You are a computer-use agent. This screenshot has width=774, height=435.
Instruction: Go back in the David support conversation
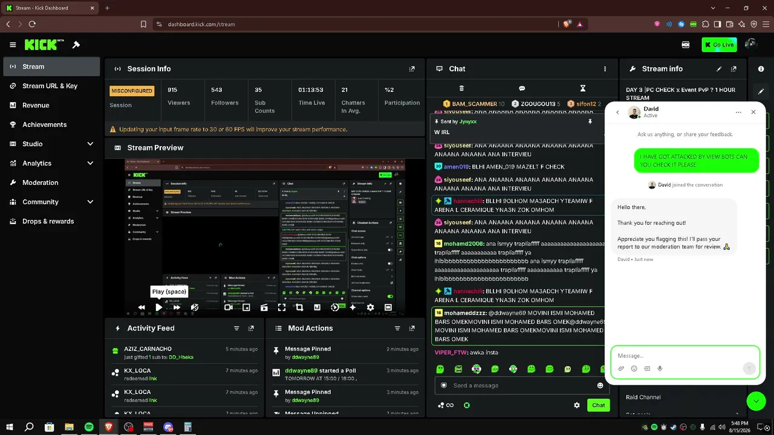click(617, 112)
